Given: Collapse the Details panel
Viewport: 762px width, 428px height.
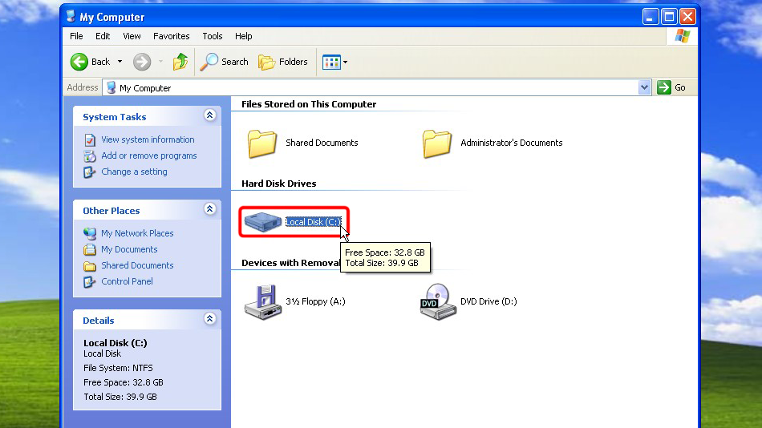Looking at the screenshot, I should pyautogui.click(x=210, y=319).
